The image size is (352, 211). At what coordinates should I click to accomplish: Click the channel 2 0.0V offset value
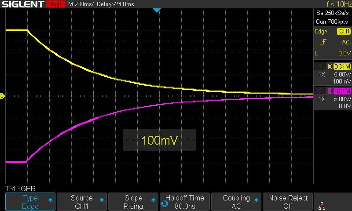click(345, 106)
